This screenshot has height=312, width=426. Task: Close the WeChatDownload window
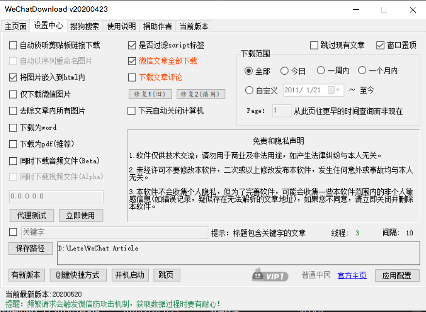tap(412, 9)
